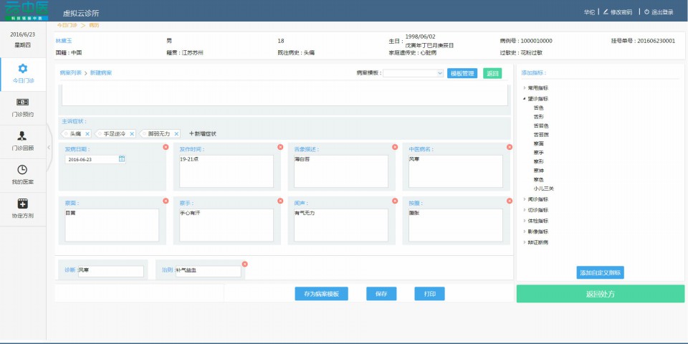Open 协定方剂 plus icon in sidebar
The height and width of the screenshot is (344, 688).
[23, 204]
